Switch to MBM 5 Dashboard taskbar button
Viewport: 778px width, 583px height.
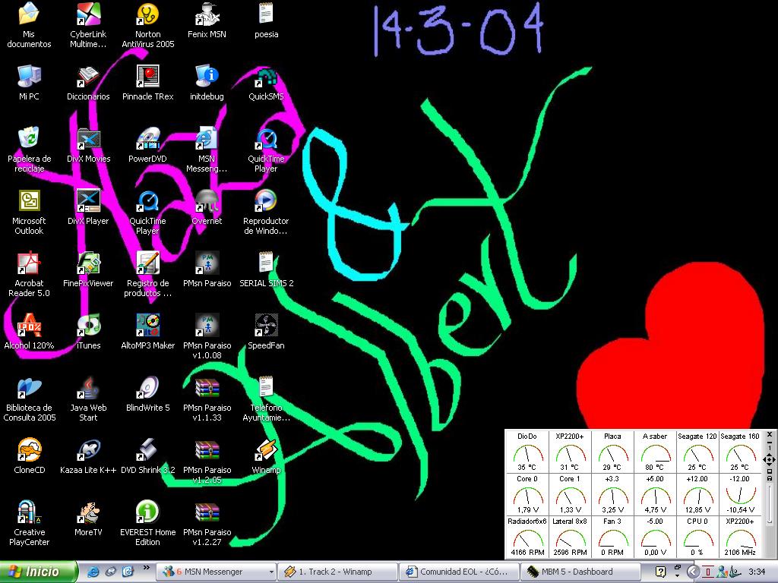coord(580,572)
